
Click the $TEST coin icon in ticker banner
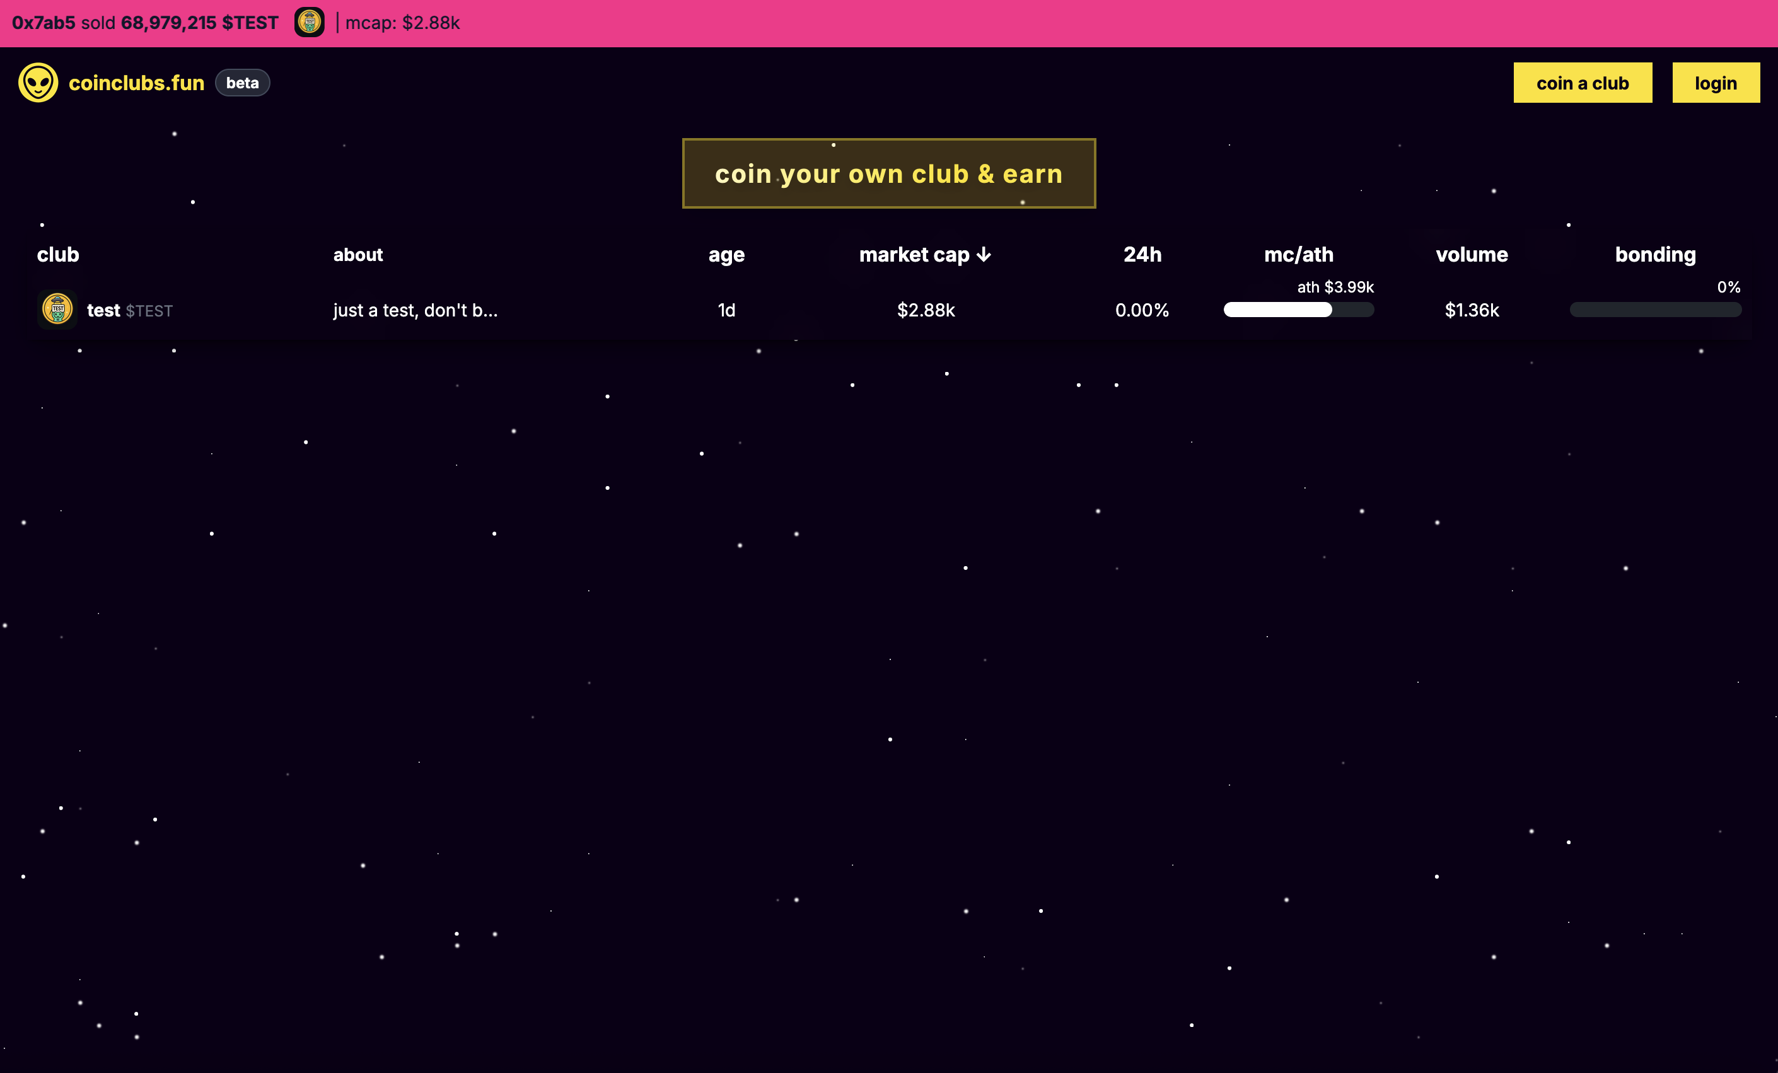point(309,22)
